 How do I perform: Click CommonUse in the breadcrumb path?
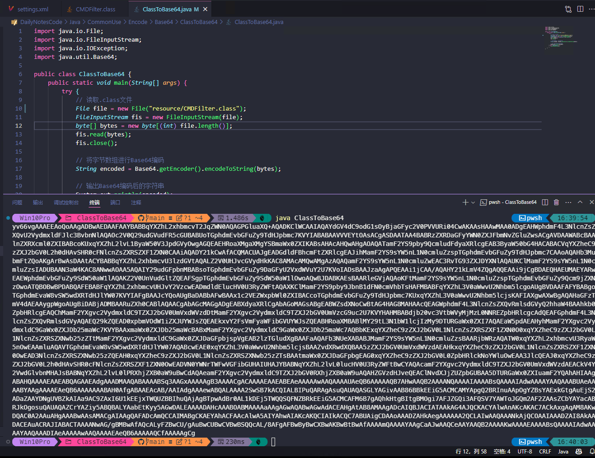point(104,22)
